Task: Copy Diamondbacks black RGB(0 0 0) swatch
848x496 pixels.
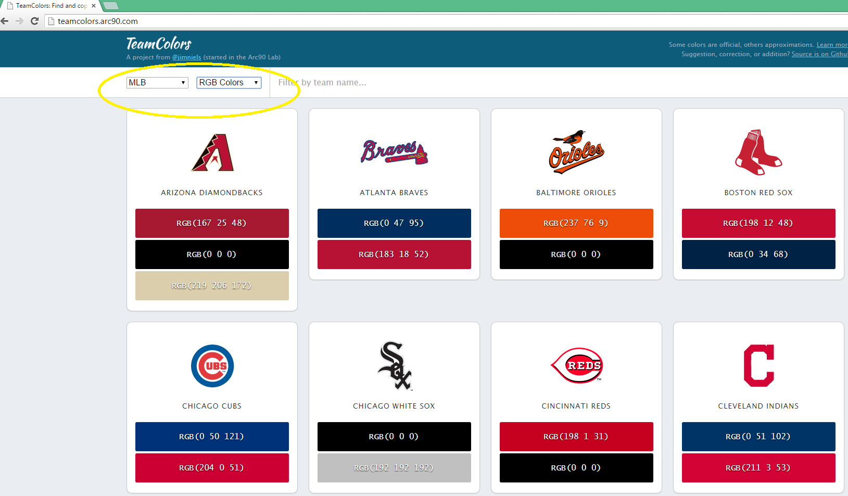Action: pos(212,255)
